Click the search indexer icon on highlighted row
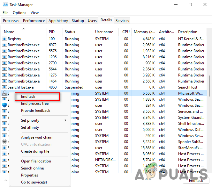This screenshot has width=212, height=187. [x=4, y=93]
